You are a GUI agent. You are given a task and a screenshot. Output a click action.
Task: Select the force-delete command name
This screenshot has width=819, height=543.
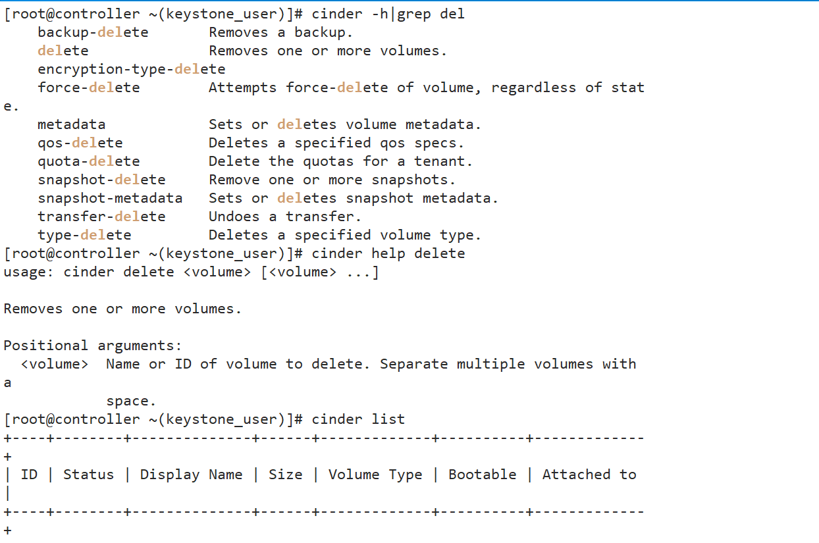tap(88, 88)
